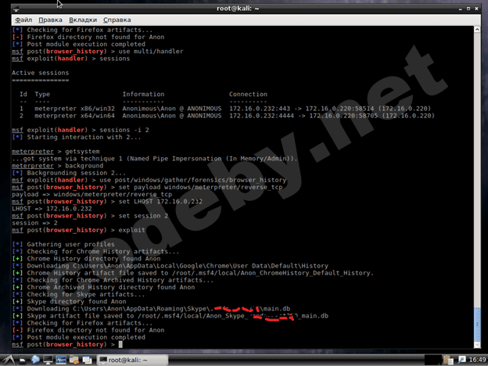Click '172.16.0.232:443' connection text
The height and width of the screenshot is (366, 488).
point(260,109)
